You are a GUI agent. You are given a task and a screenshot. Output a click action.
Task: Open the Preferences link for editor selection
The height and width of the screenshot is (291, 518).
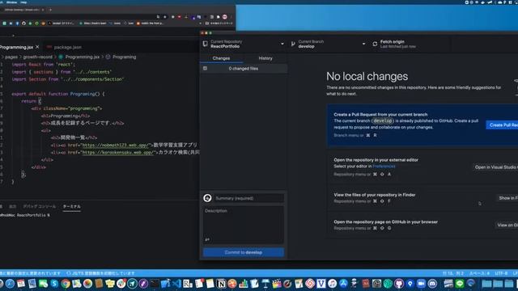point(384,167)
